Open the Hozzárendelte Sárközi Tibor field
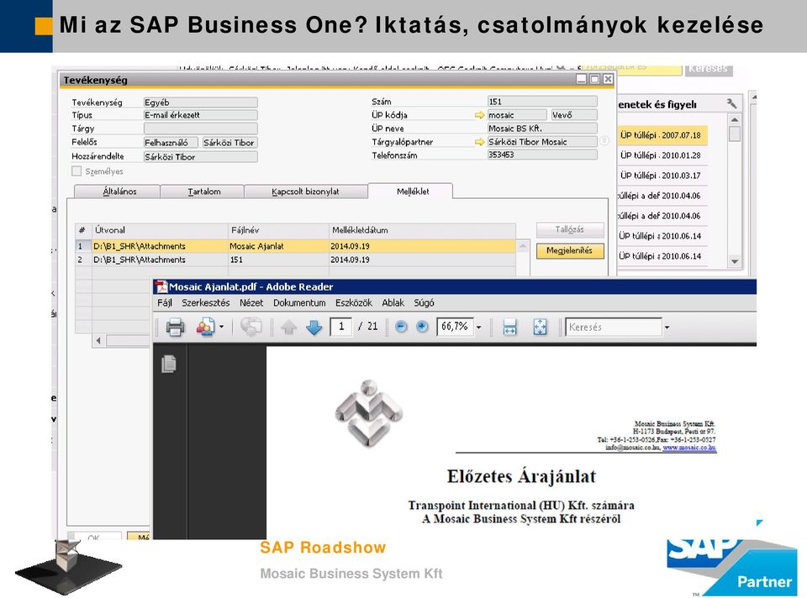This screenshot has width=807, height=598. click(x=200, y=157)
